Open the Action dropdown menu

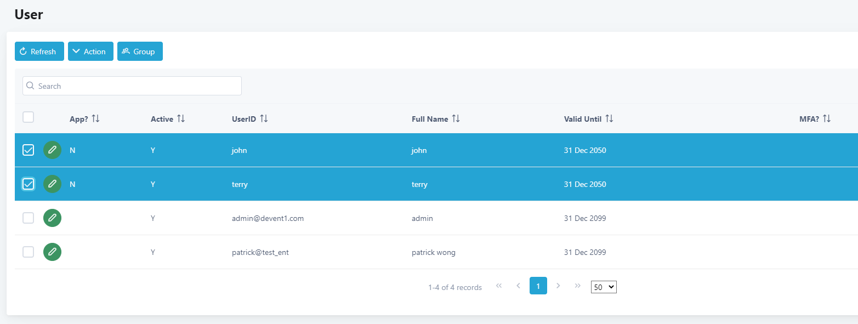pos(90,52)
